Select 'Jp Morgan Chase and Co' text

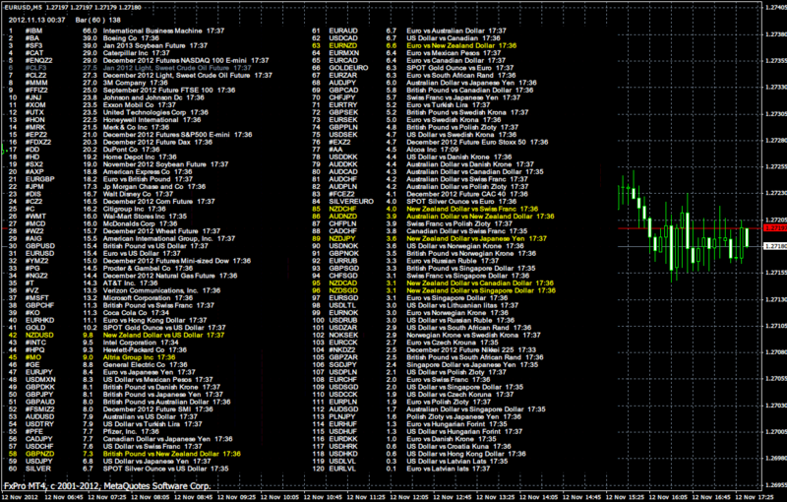coord(143,187)
